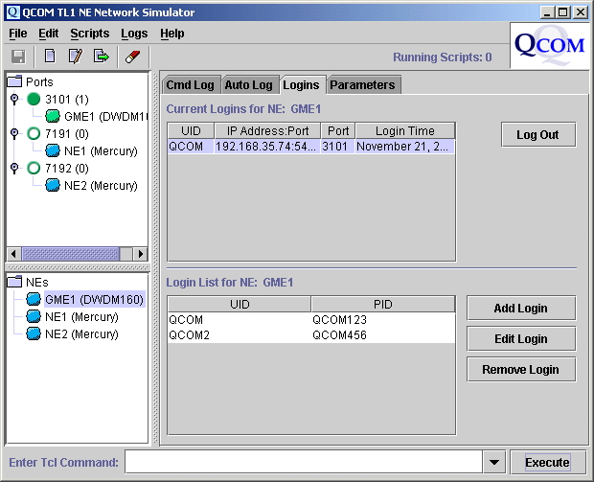Open the Scripts menu

pos(90,34)
